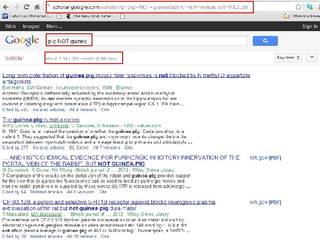This screenshot has height=240, width=320.
Task: Click All 7 versions link
Action: (x=106, y=148)
